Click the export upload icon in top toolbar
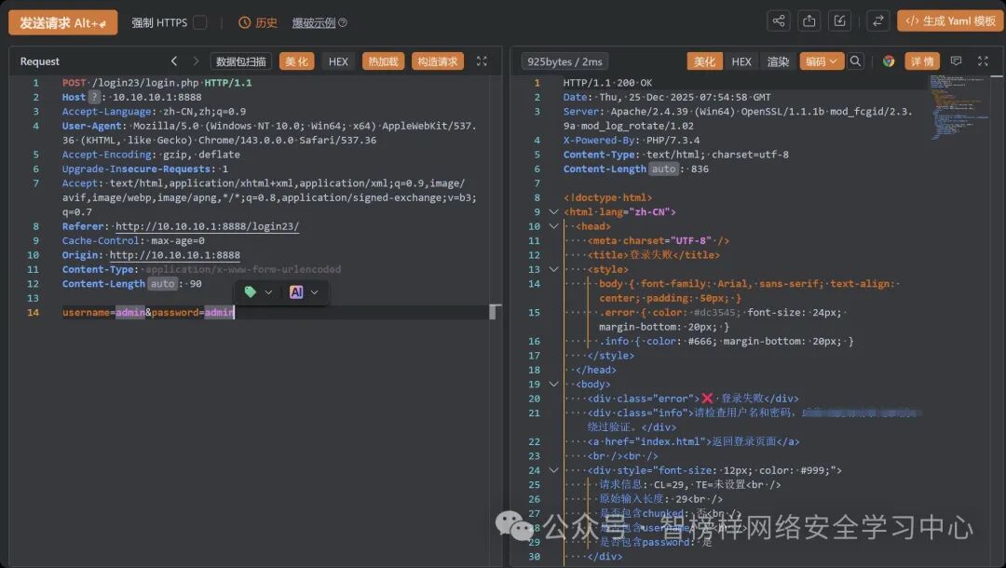The width and height of the screenshot is (1006, 568). [x=809, y=21]
